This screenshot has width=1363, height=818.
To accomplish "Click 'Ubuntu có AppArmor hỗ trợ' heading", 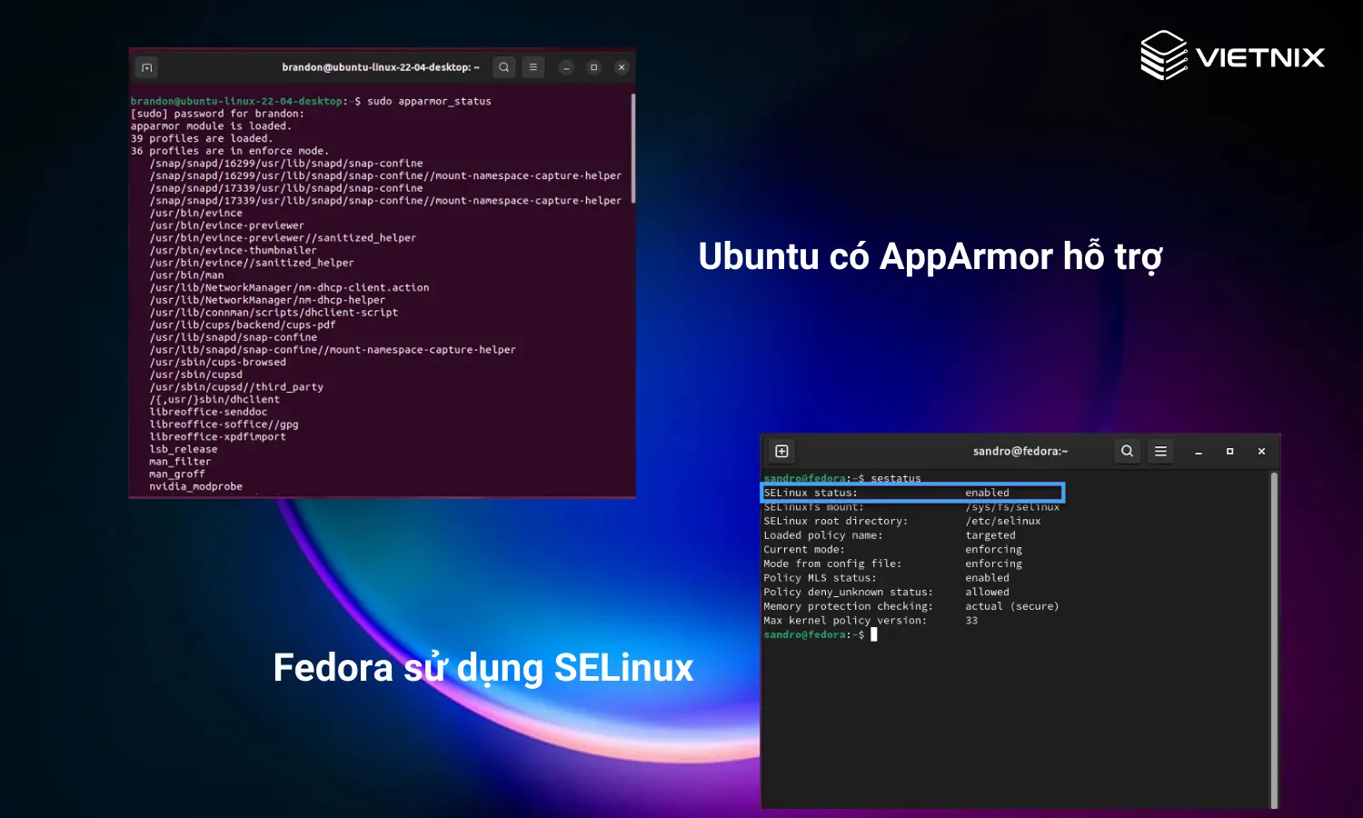I will tap(930, 257).
